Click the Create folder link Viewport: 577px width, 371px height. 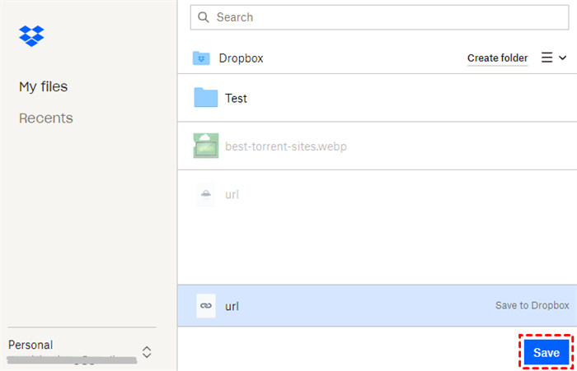point(497,58)
